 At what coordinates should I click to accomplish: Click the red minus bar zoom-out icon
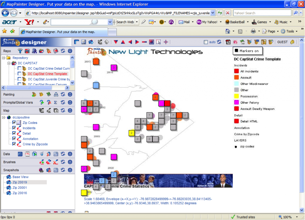[144, 42]
